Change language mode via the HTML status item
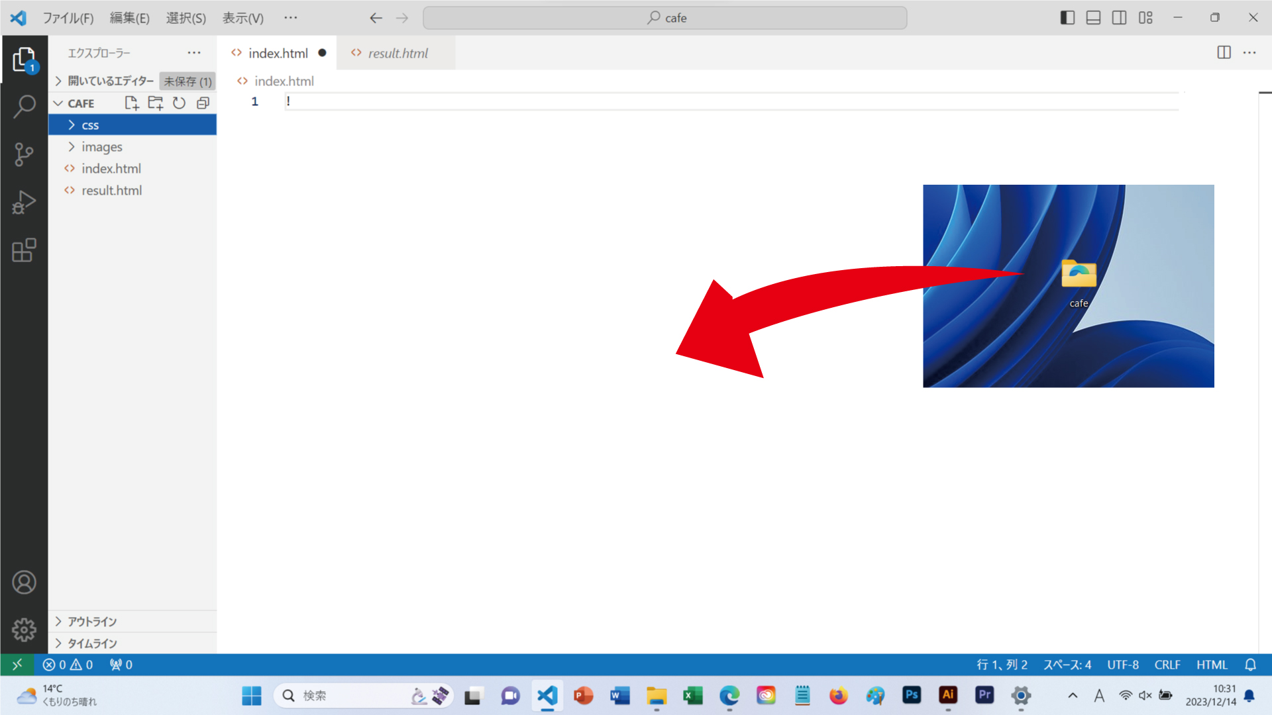This screenshot has height=715, width=1272. pos(1212,665)
